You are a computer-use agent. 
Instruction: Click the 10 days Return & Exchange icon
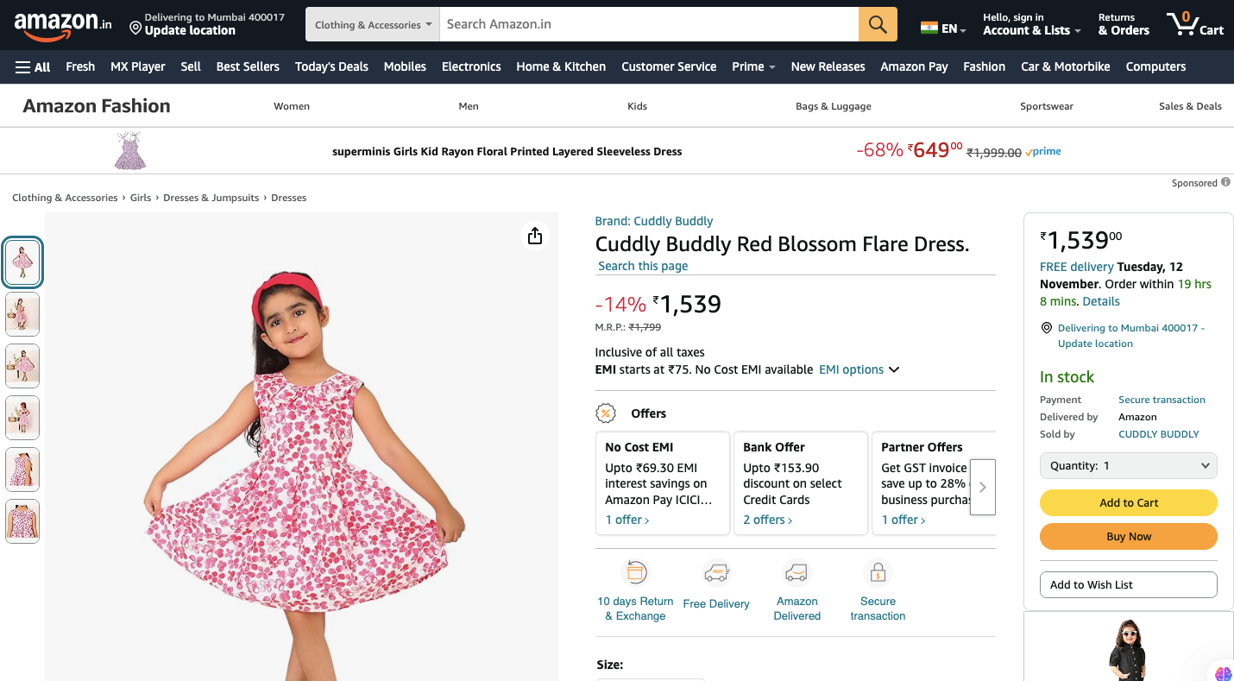(635, 572)
